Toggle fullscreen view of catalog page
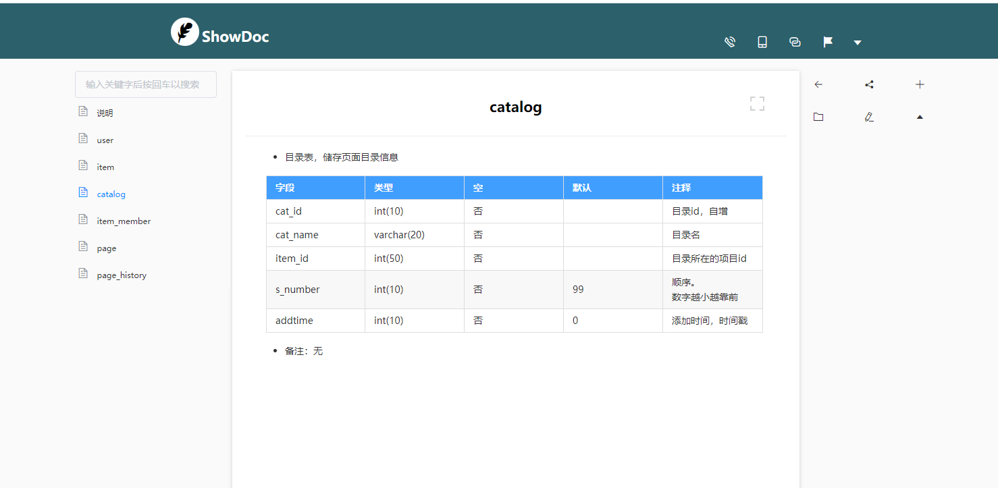The image size is (998, 488). click(x=757, y=103)
